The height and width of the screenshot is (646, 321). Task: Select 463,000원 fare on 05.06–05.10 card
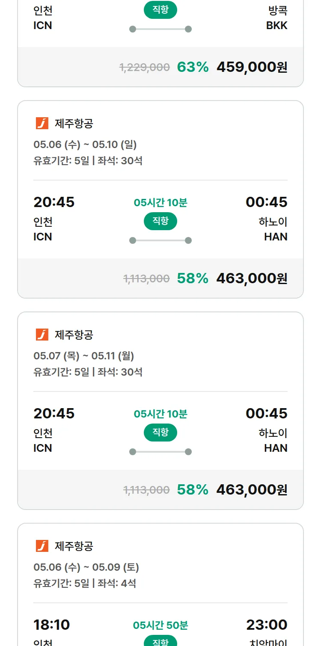[x=252, y=279]
